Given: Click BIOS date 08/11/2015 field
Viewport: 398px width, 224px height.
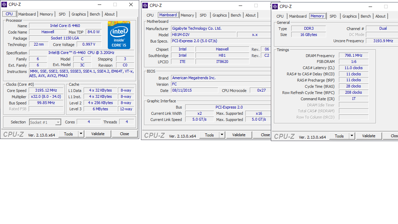Looking at the screenshot, I should pos(195,91).
